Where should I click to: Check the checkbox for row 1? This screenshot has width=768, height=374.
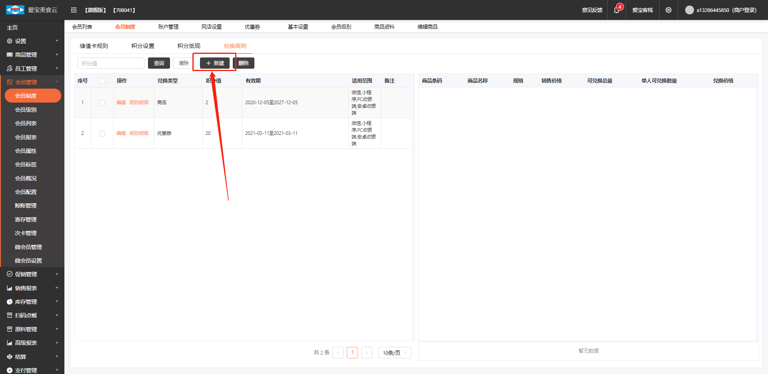(102, 103)
